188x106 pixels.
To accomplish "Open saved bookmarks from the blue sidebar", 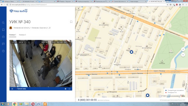I will [x=3, y=30].
